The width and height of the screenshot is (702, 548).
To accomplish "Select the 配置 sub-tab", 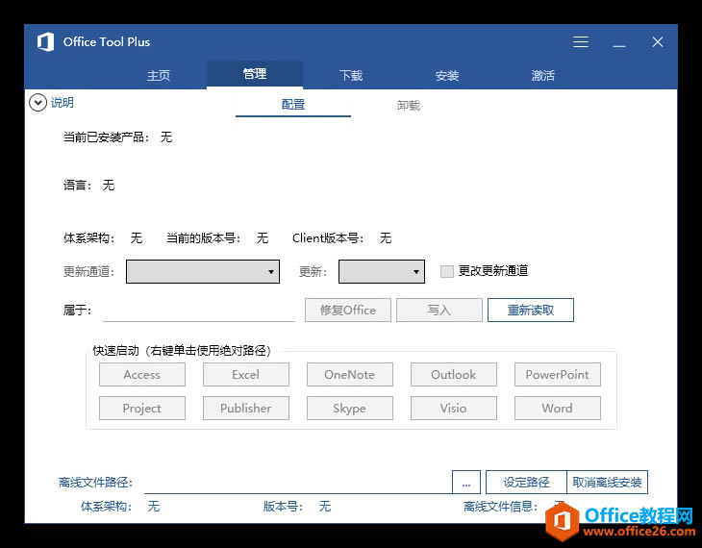I will [293, 105].
